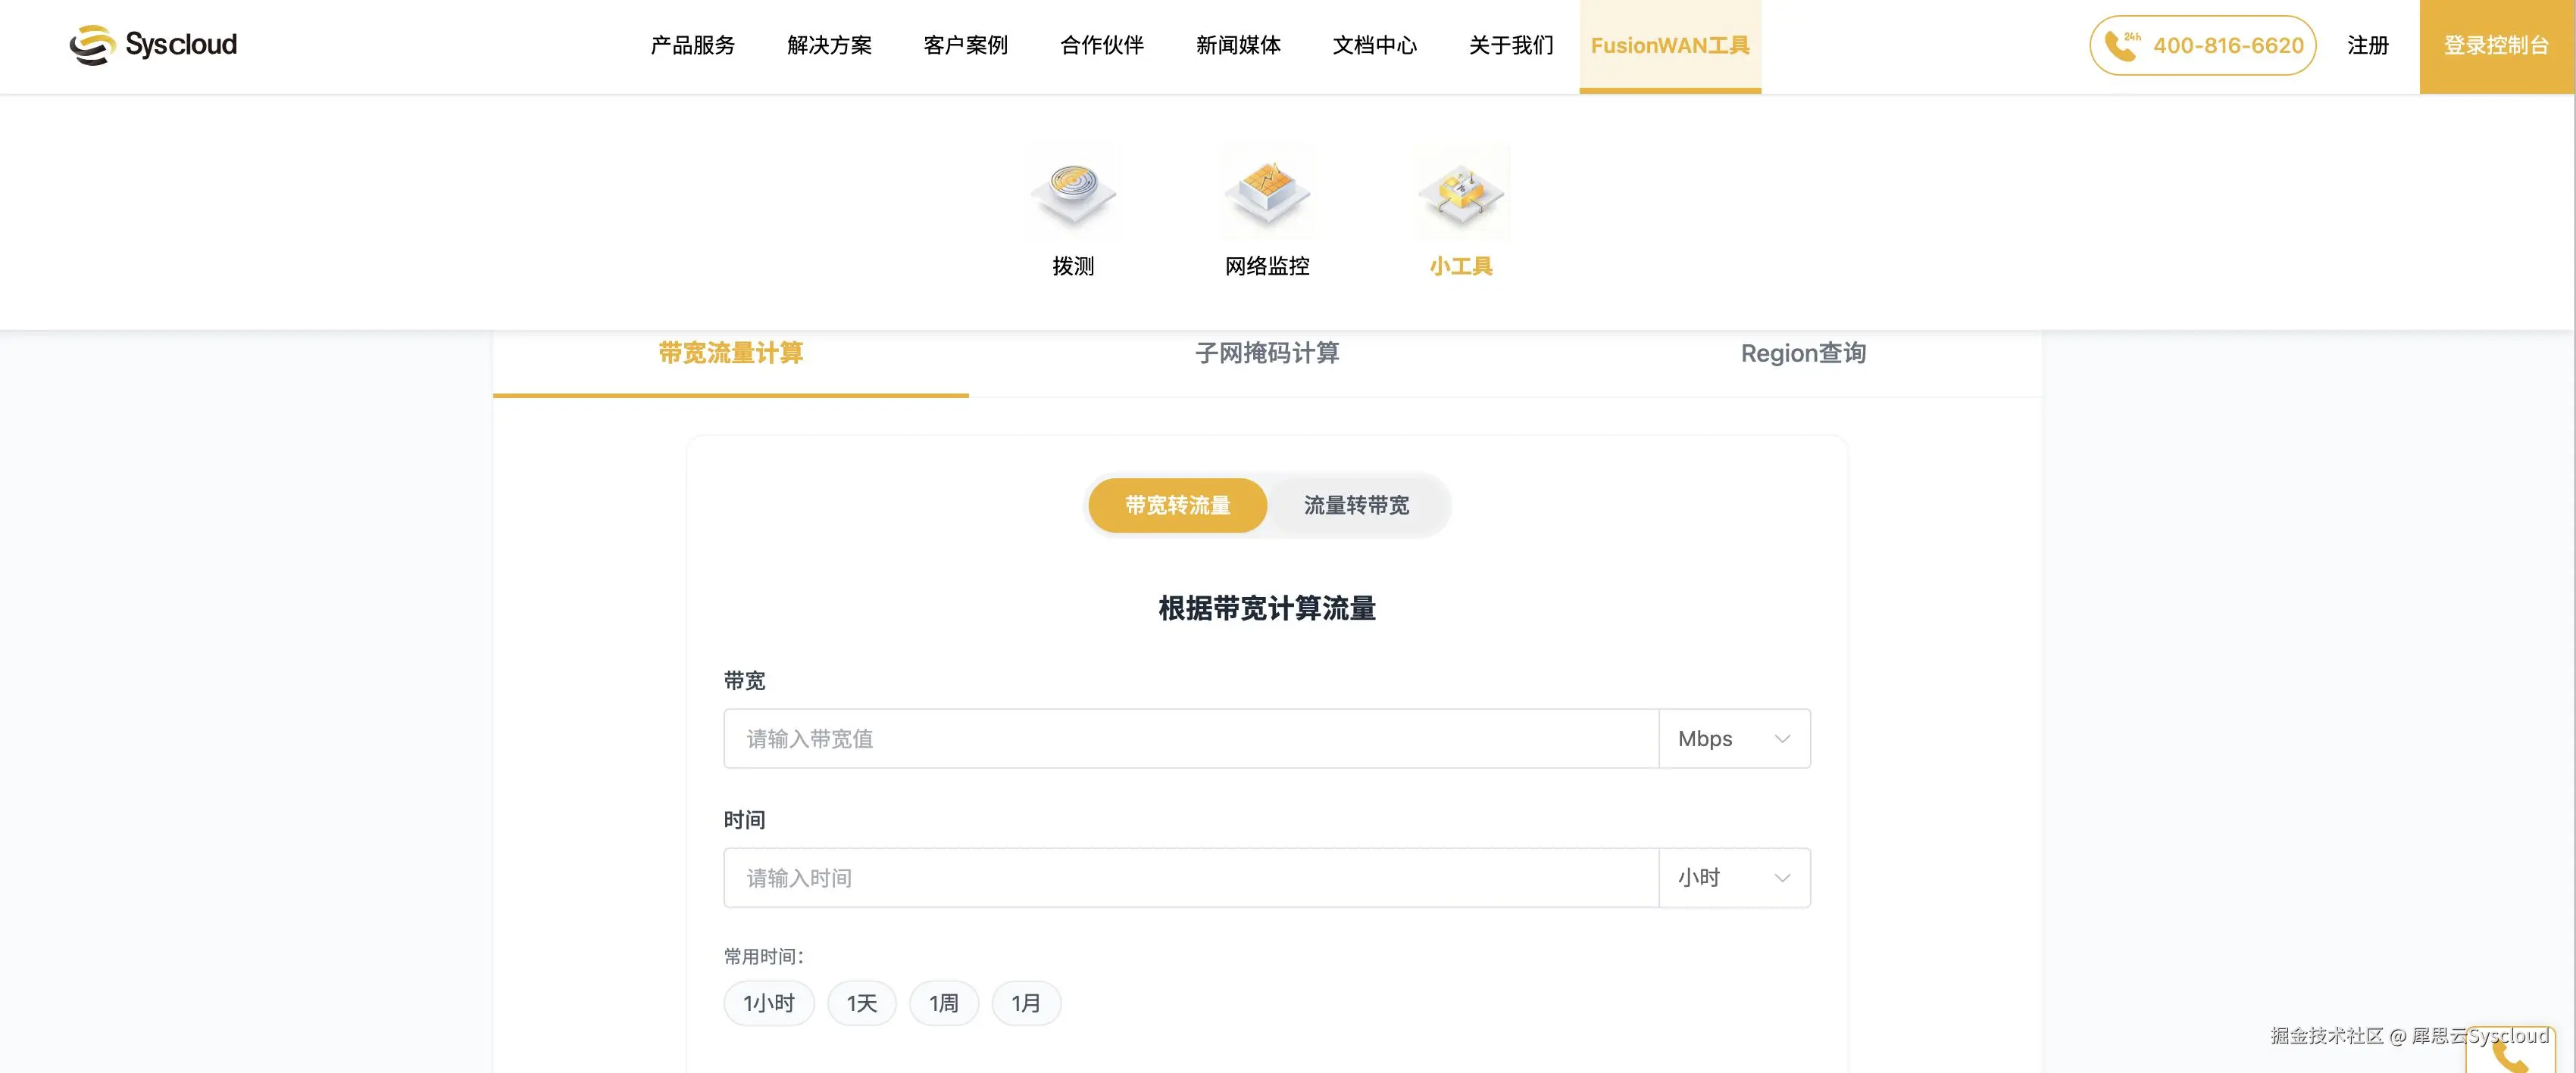
Task: Choose the 1天 preset time
Action: (x=861, y=1003)
